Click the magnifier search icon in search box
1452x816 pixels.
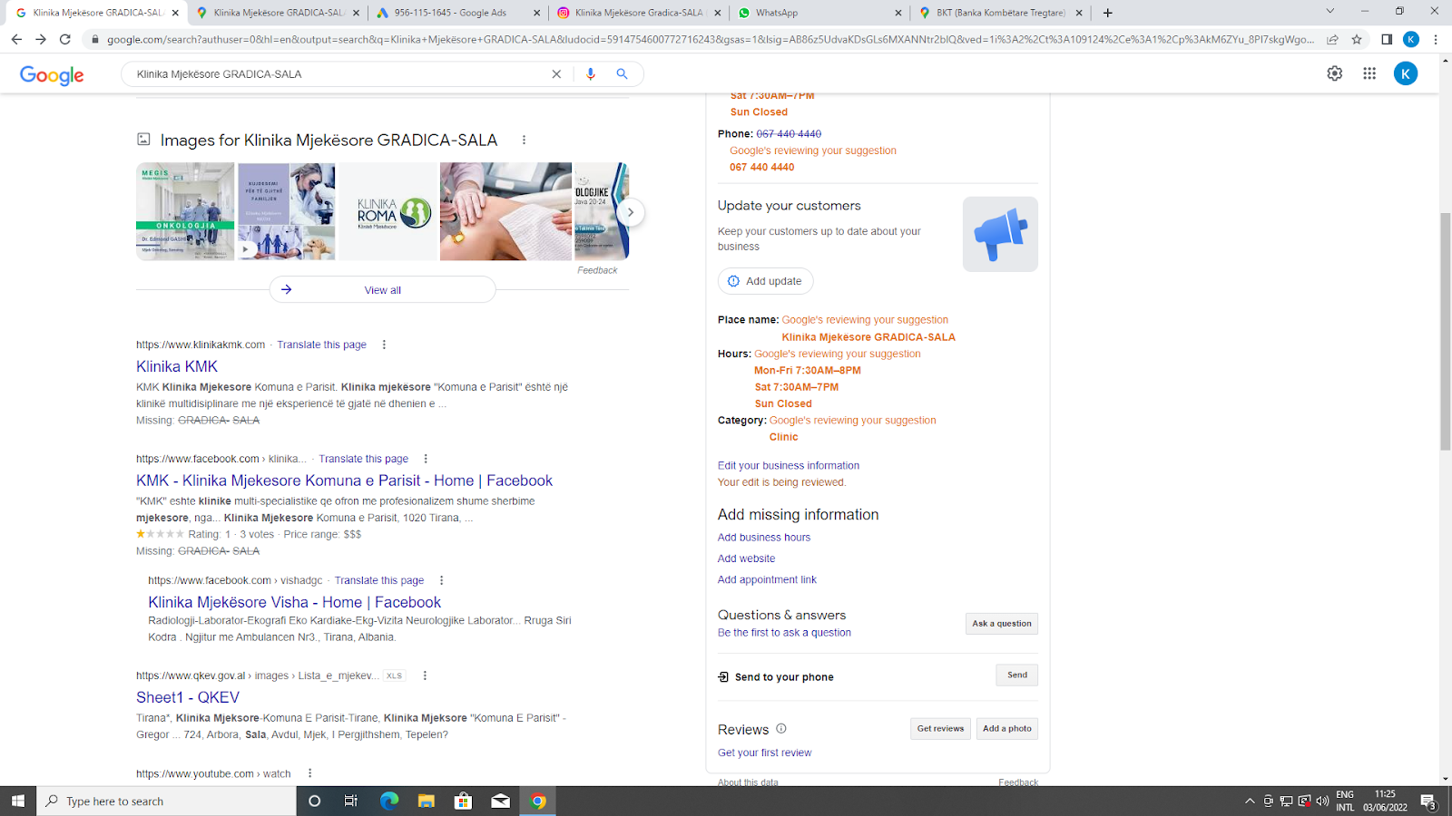pos(622,74)
